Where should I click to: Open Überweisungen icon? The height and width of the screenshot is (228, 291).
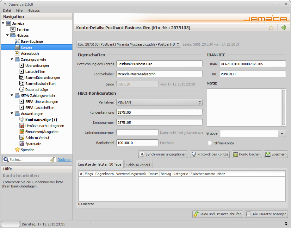coord(22,66)
